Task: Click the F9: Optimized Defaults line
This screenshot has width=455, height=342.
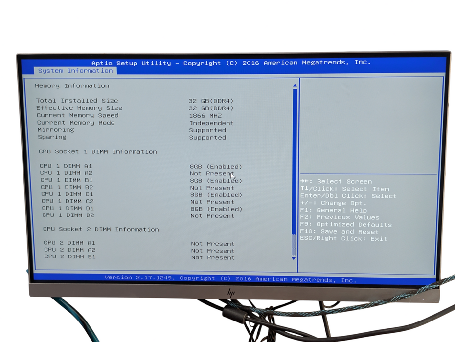Action: click(x=346, y=224)
